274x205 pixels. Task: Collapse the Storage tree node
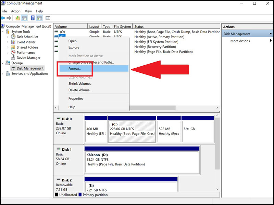(x=3, y=63)
